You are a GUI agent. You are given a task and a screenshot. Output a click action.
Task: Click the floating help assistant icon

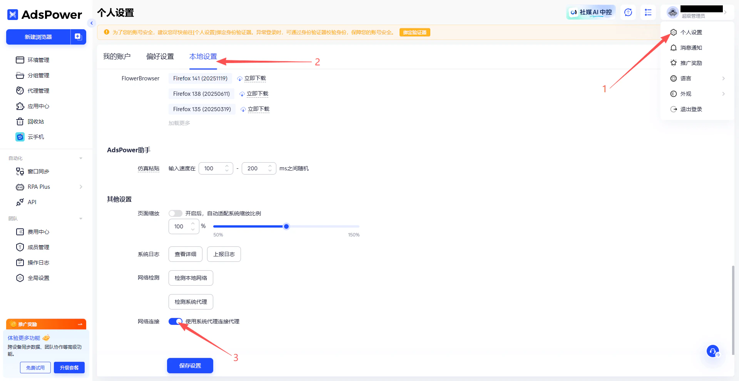[x=713, y=351]
